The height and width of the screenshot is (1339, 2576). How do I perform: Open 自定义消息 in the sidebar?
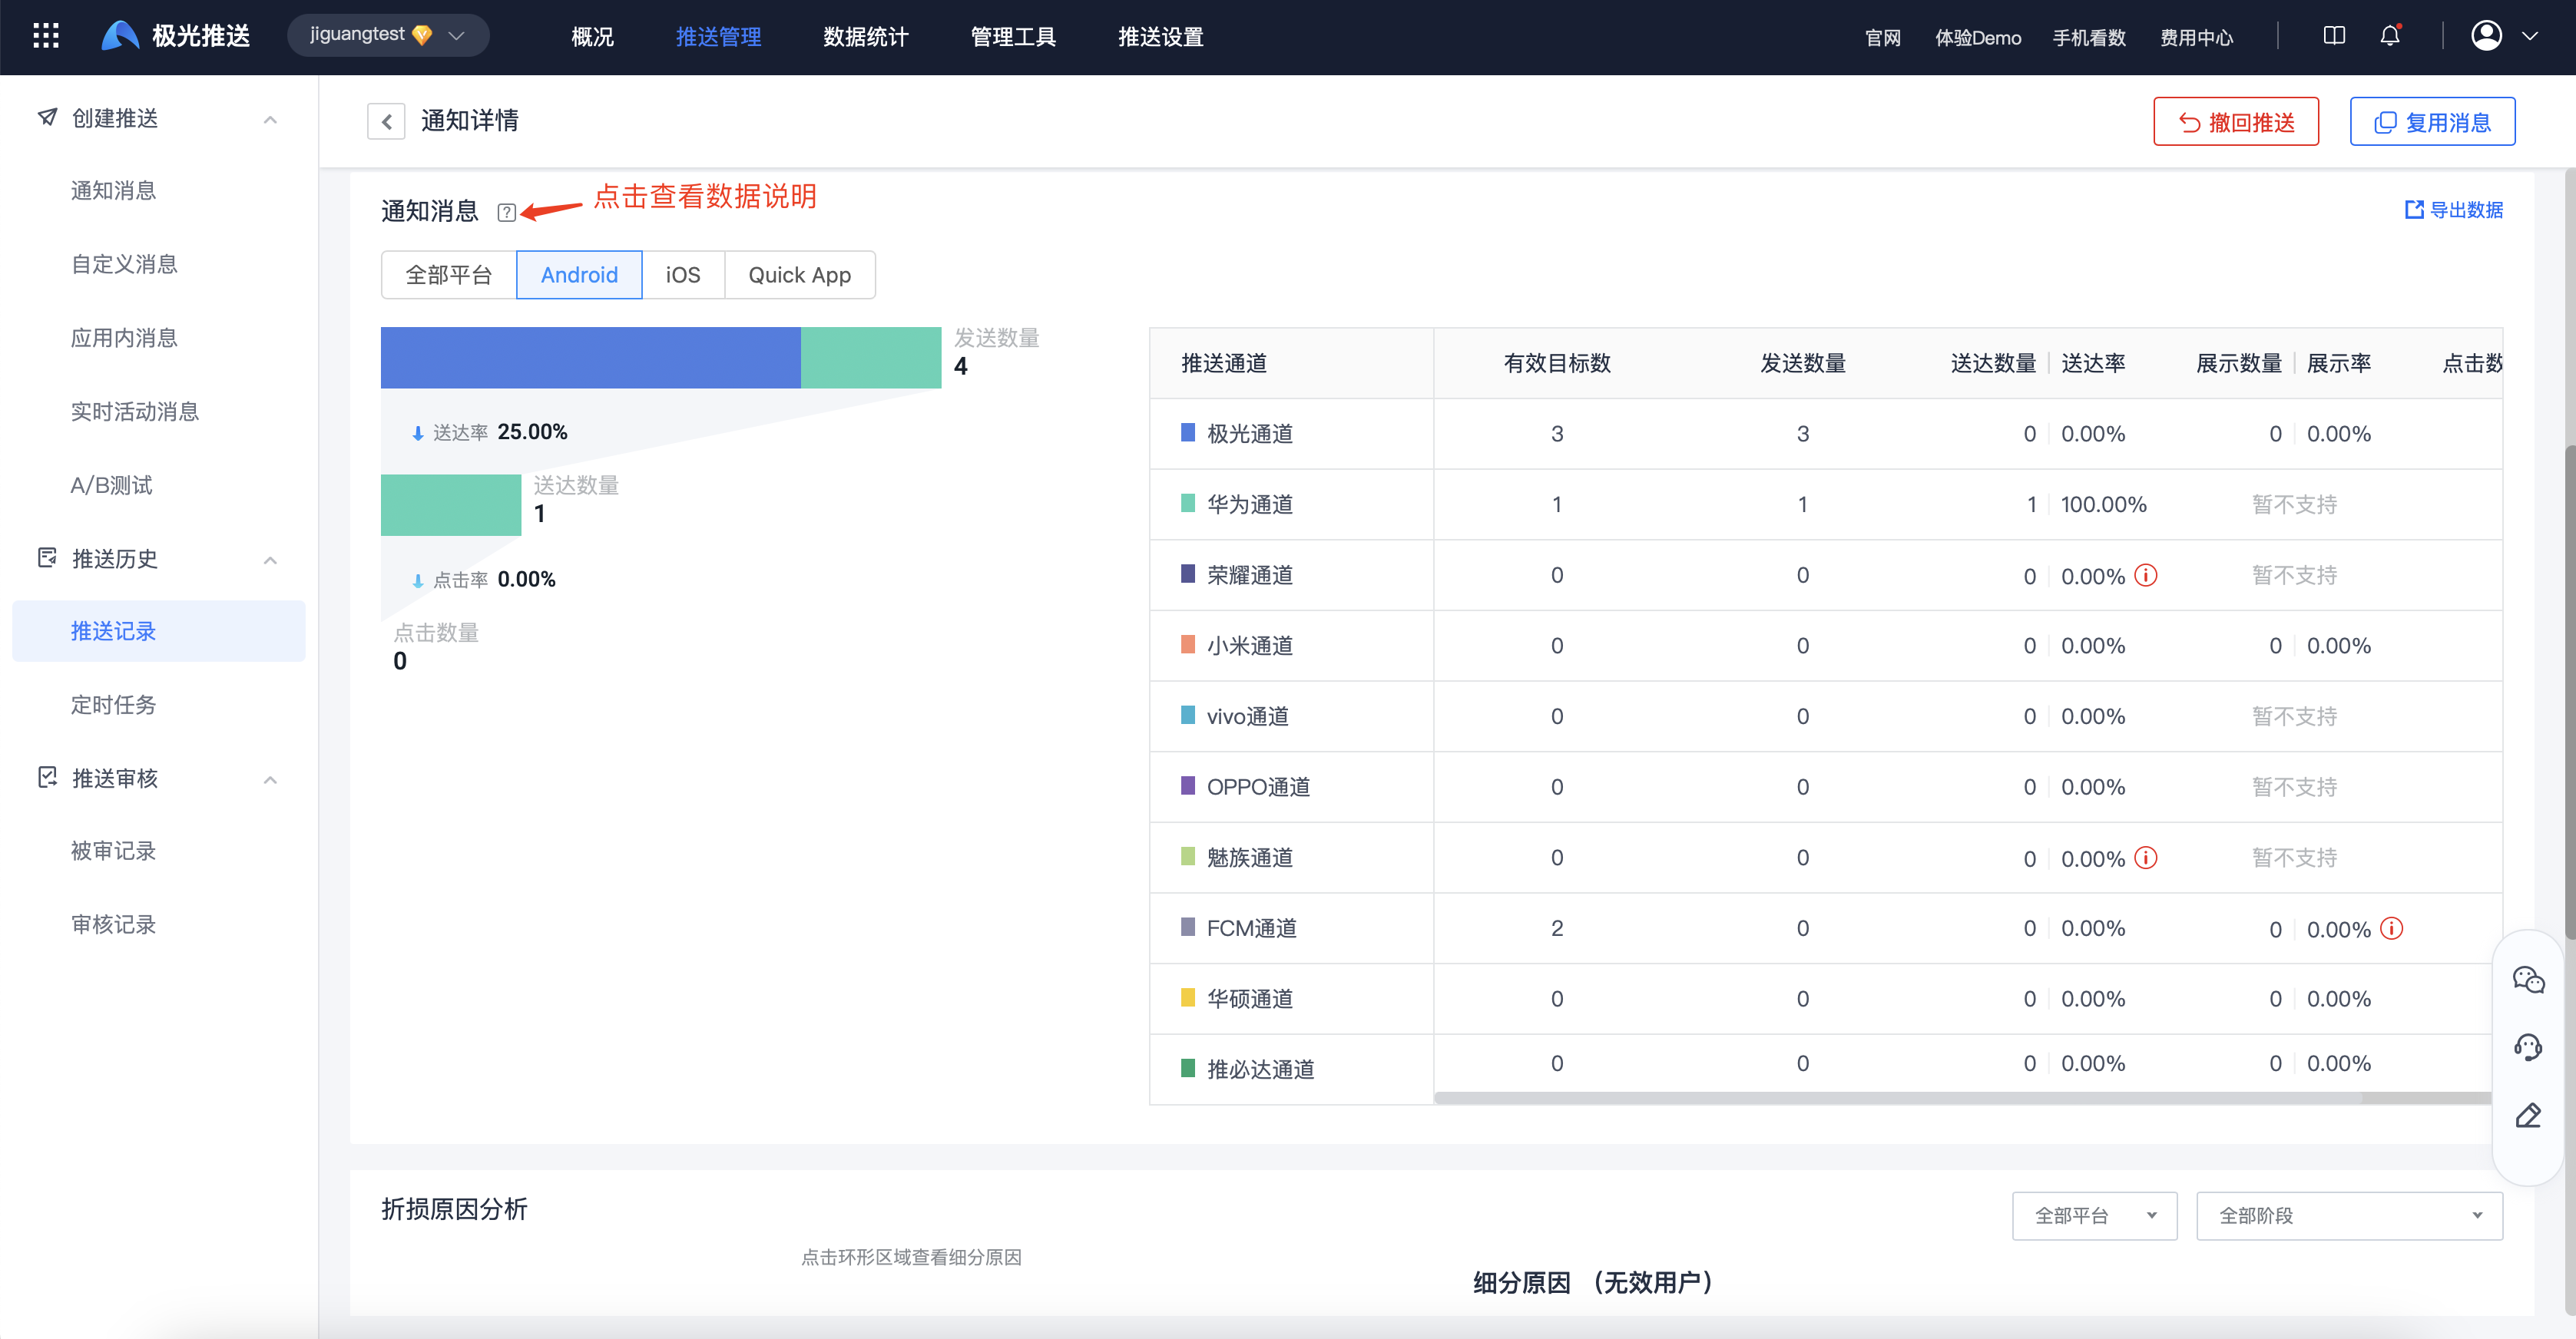point(124,264)
